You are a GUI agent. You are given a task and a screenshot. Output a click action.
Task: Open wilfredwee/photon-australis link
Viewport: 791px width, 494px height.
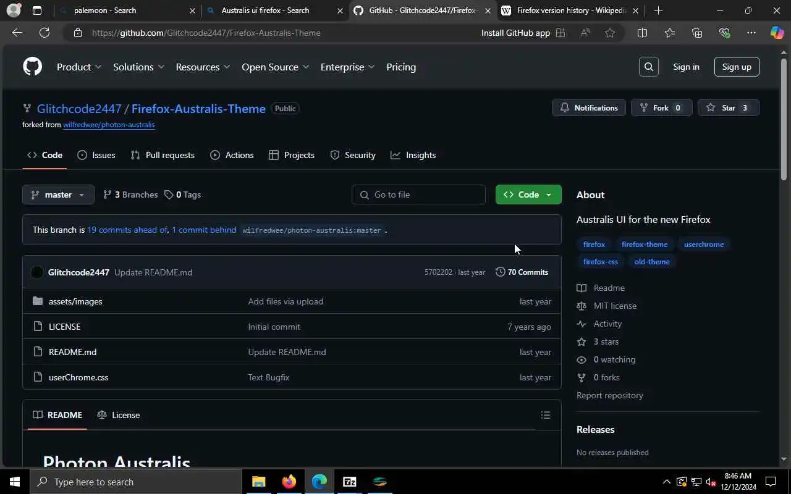click(109, 125)
